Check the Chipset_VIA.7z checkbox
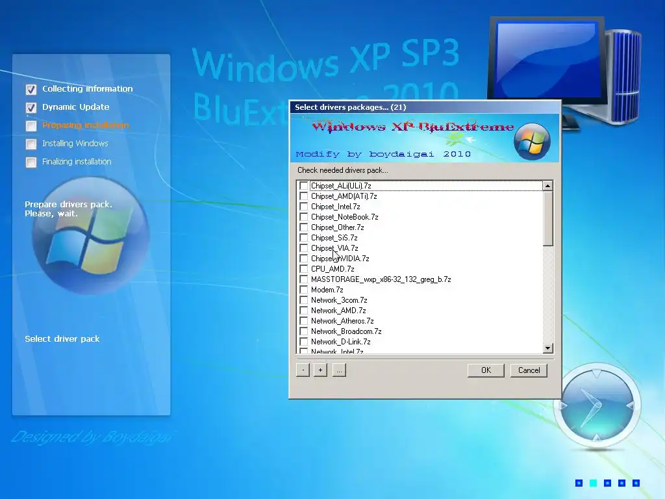 [304, 248]
